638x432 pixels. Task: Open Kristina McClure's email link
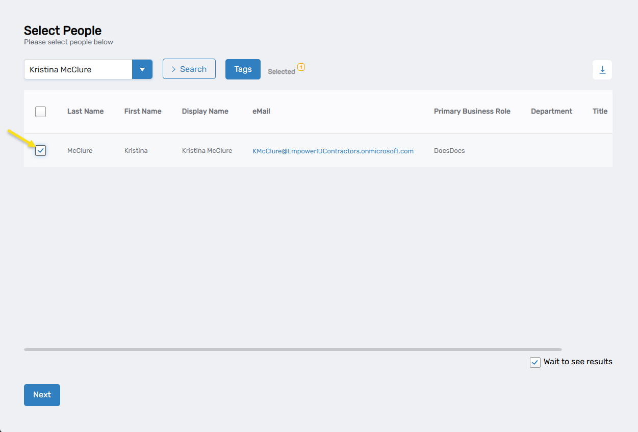333,151
